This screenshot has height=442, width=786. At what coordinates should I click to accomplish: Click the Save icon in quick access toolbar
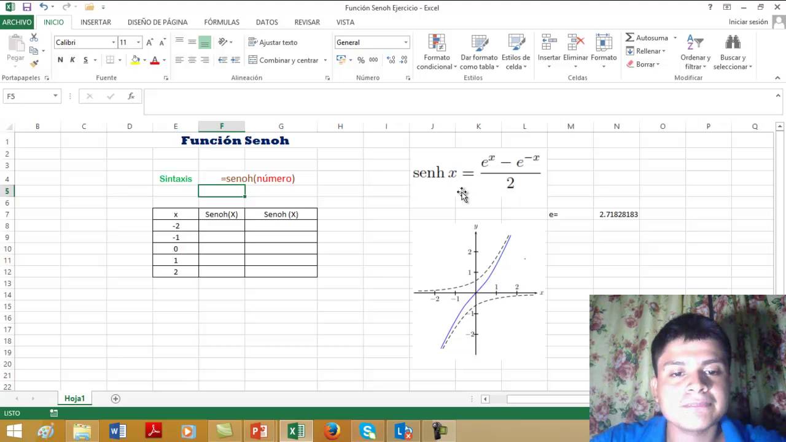(26, 7)
